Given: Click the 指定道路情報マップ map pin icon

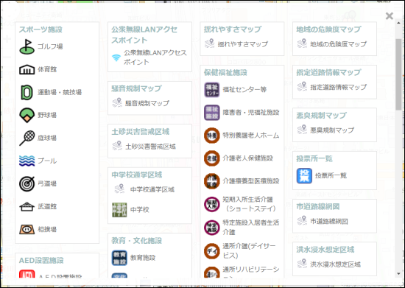Looking at the screenshot, I should tap(302, 86).
